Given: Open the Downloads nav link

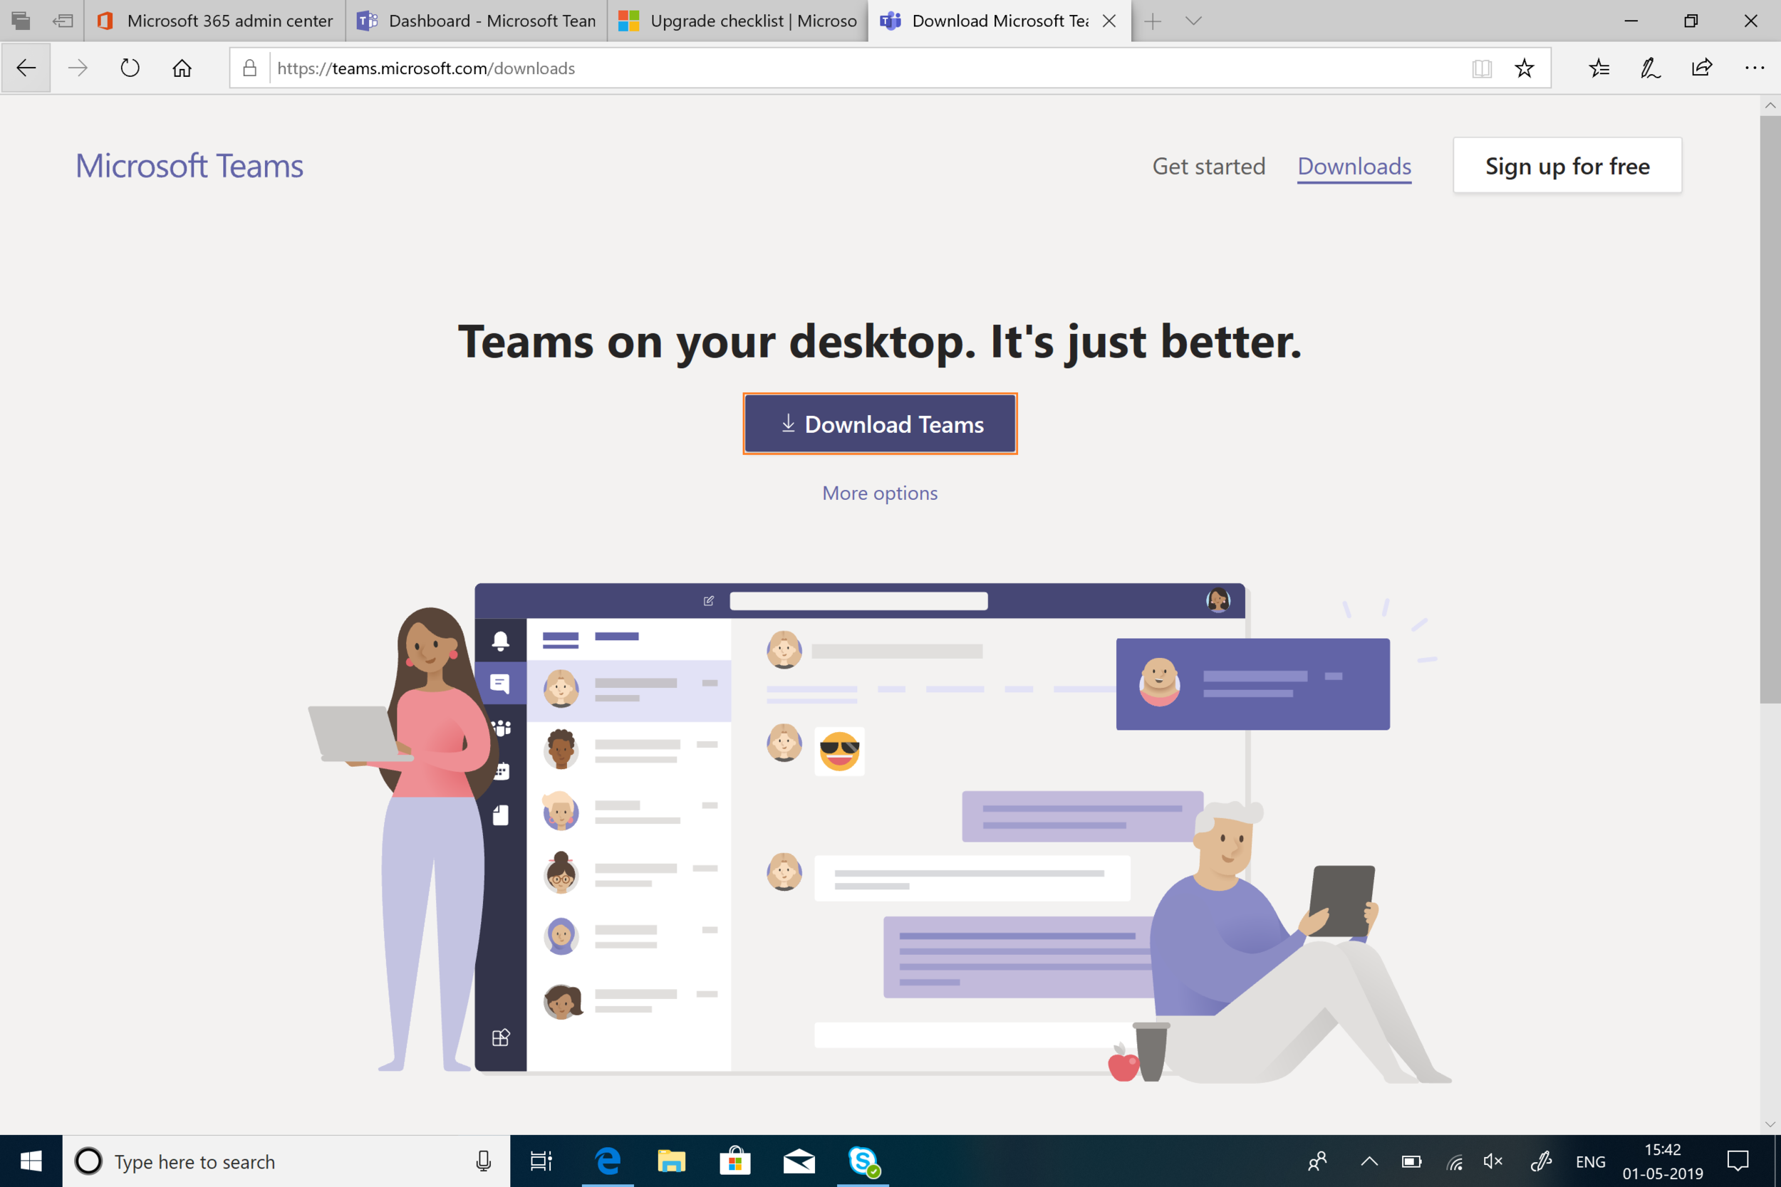Looking at the screenshot, I should [x=1354, y=166].
